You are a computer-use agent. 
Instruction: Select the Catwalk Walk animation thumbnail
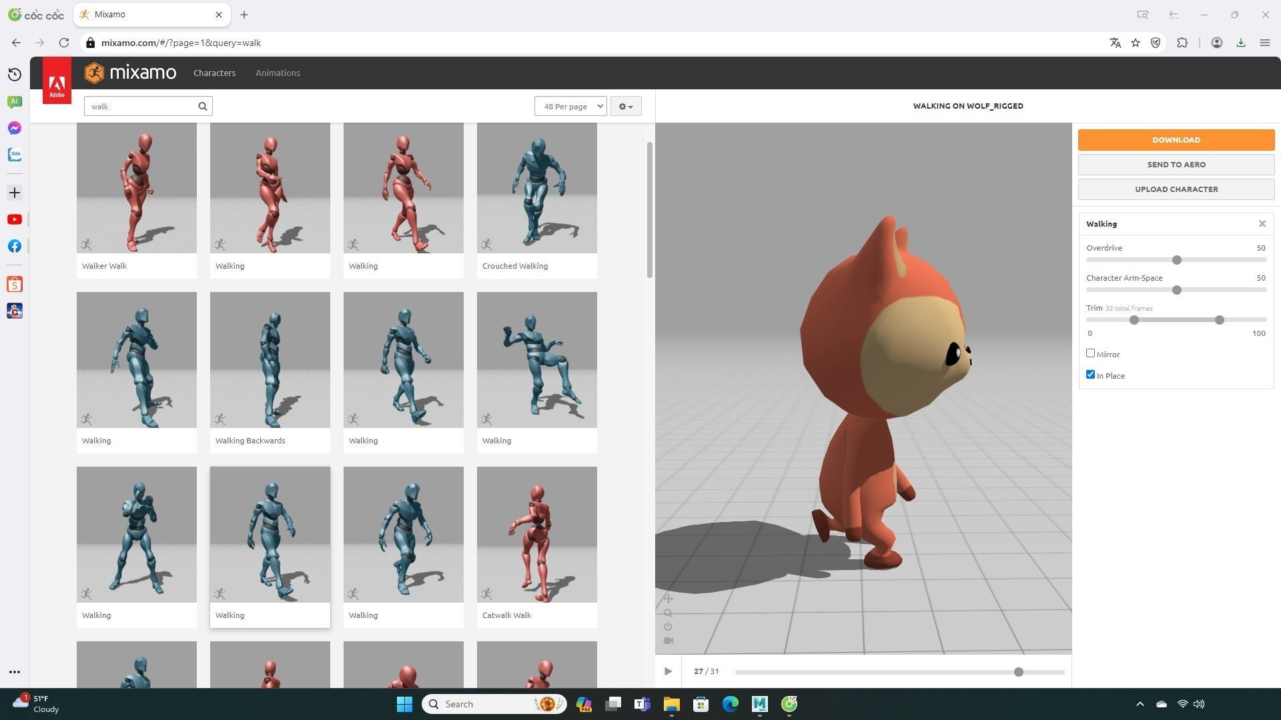point(537,535)
